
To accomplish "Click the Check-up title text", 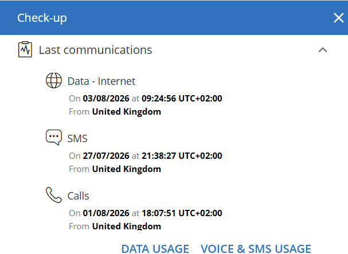I will (42, 18).
